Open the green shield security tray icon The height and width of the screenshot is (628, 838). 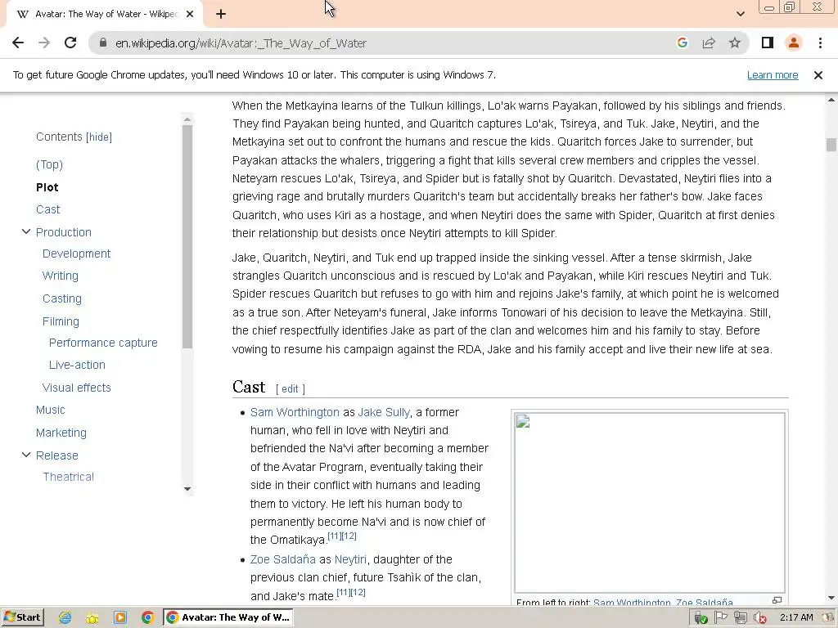[701, 618]
